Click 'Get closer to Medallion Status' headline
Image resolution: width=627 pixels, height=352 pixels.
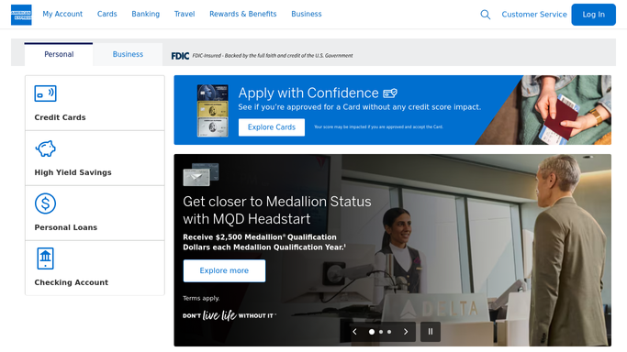pyautogui.click(x=277, y=202)
